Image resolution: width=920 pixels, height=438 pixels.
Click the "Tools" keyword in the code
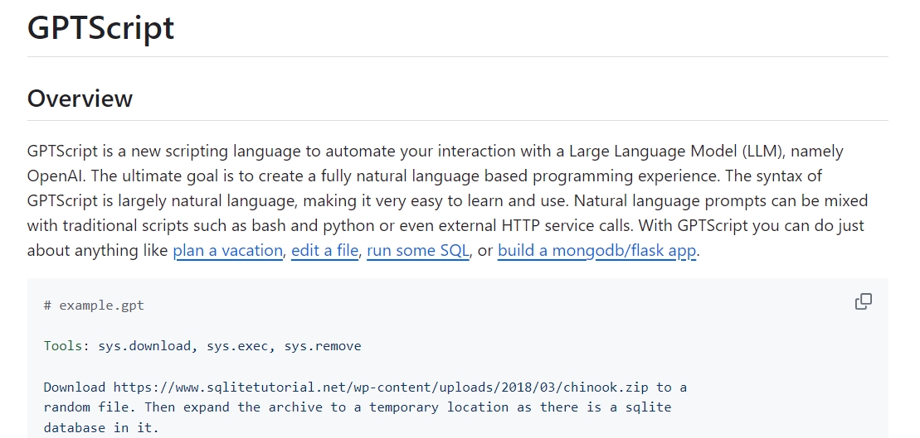[63, 346]
